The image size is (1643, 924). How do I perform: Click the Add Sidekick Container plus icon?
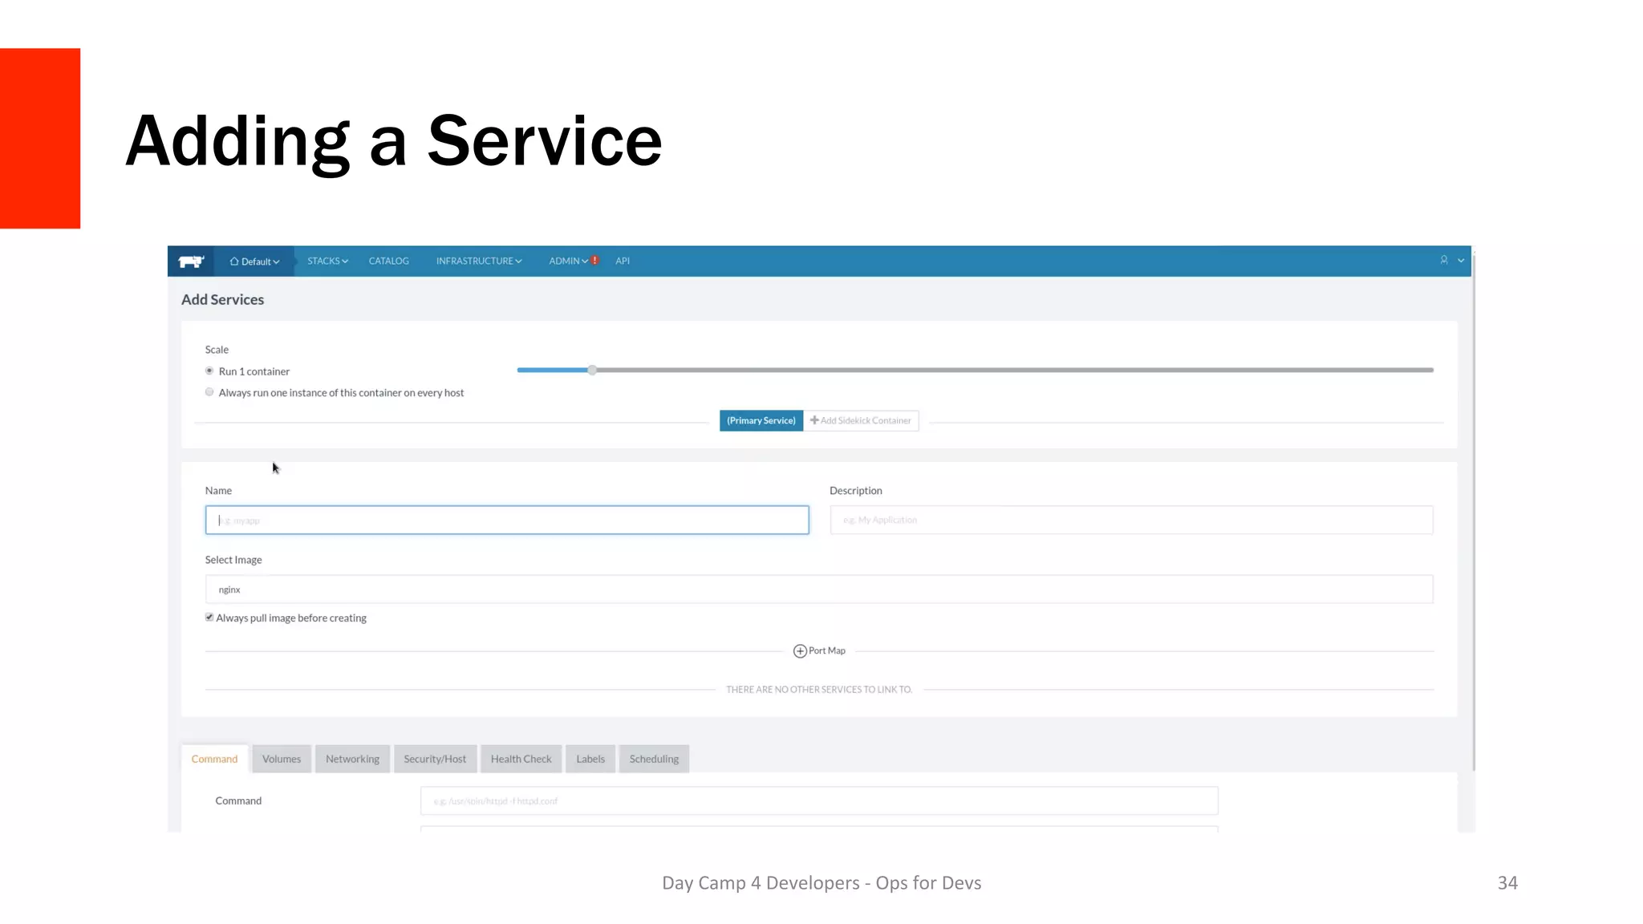[x=814, y=420]
